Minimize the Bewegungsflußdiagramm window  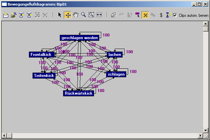point(194,4)
